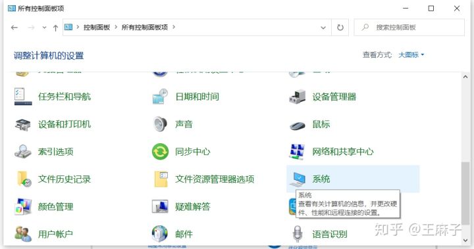
Task: Click the Control Panel icon in title bar
Action: pos(11,8)
